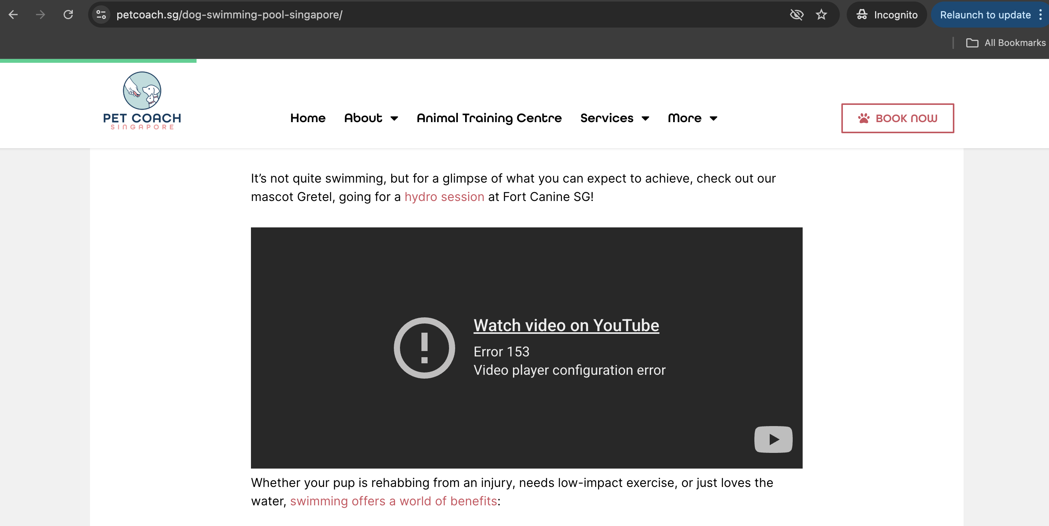This screenshot has width=1049, height=526.
Task: Open the site information icon in address bar
Action: 101,15
